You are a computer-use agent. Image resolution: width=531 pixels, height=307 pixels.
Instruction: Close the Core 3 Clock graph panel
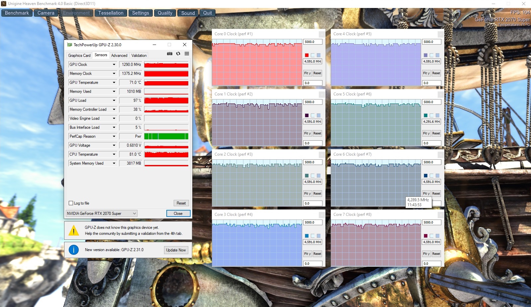322,215
